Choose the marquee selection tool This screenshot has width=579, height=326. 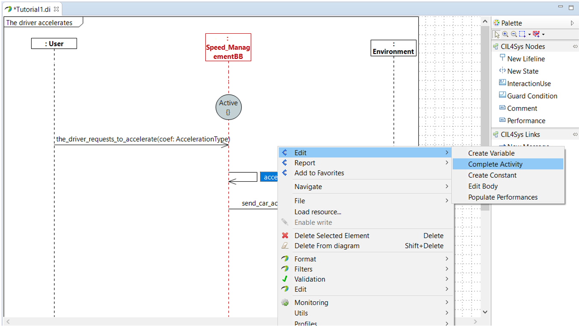tap(523, 34)
